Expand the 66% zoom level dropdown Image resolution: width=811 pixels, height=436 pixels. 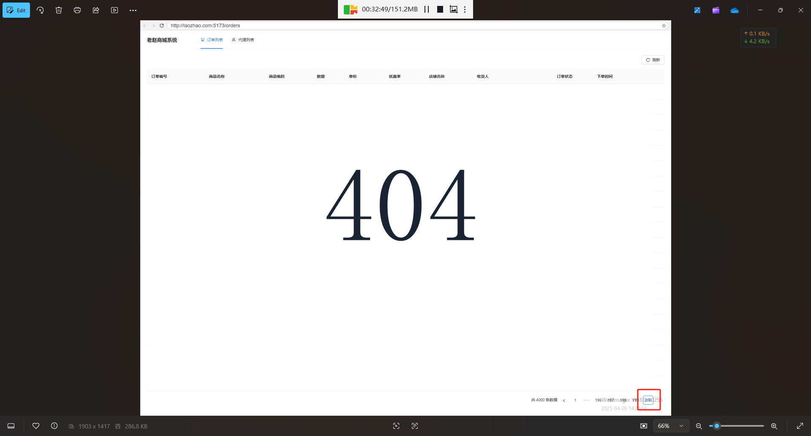681,426
